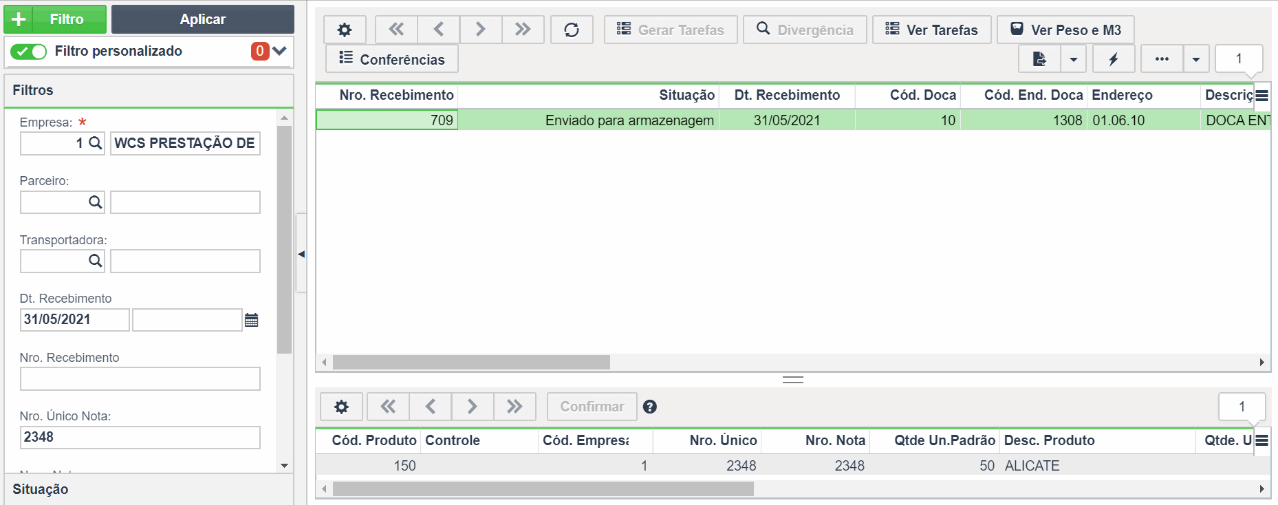Select receiving row 709

793,120
